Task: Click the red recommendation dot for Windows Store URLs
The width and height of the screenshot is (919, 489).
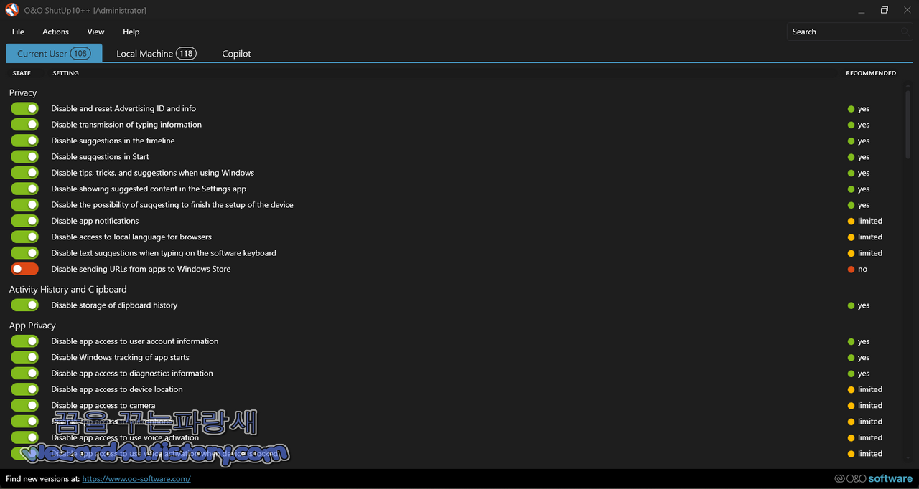Action: click(x=852, y=270)
